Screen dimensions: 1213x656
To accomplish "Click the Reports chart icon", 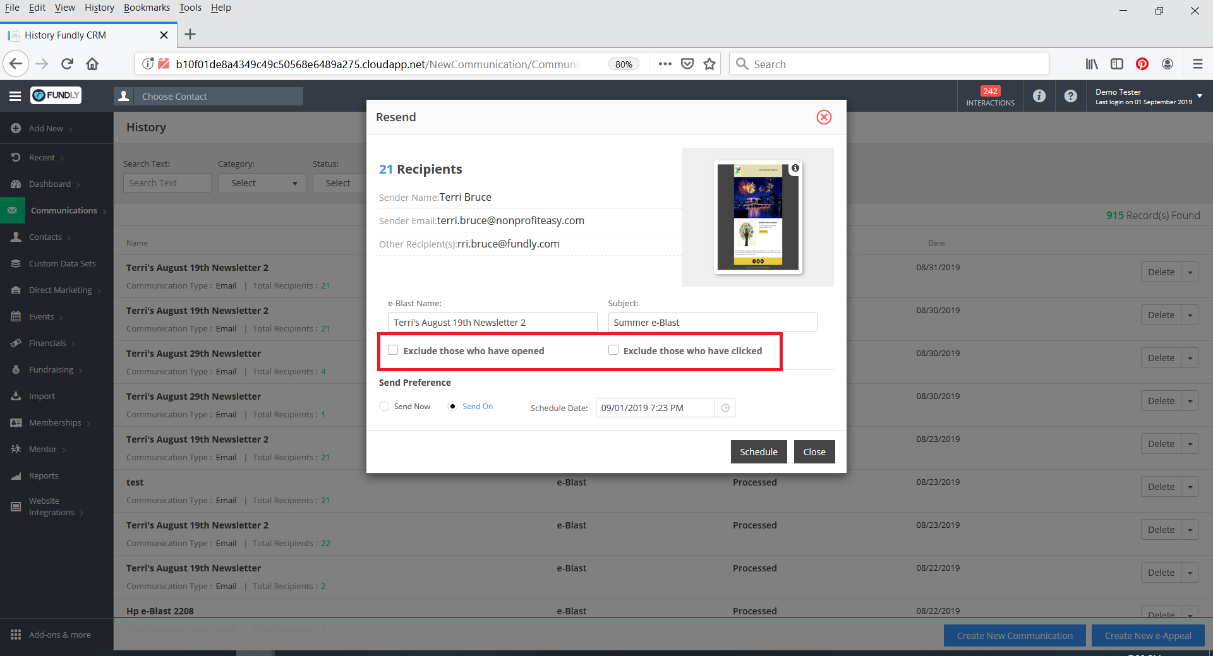I will pos(16,475).
